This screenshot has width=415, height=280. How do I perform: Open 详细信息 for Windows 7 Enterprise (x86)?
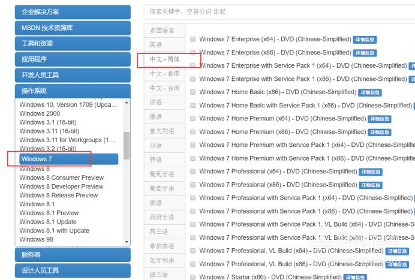tap(365, 53)
